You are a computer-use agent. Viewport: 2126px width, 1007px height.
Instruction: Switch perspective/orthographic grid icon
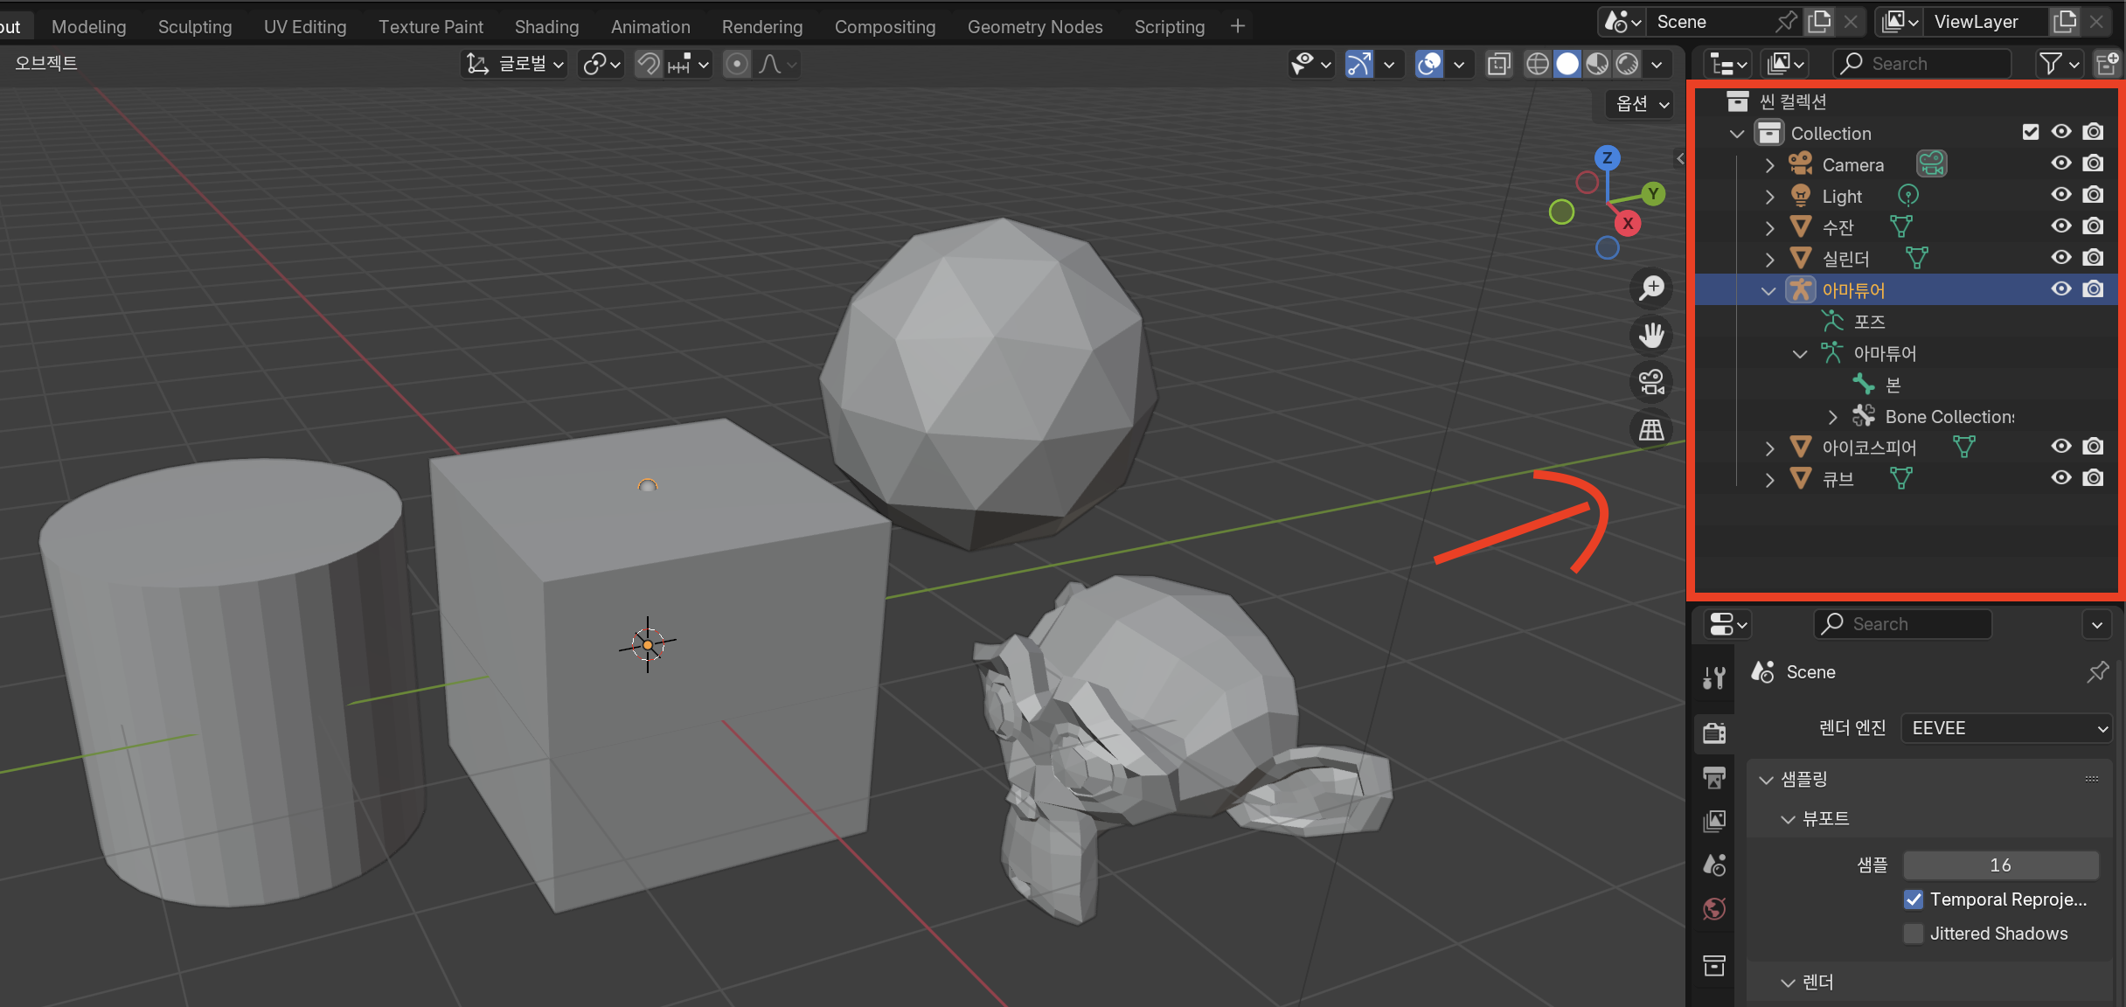click(1651, 429)
